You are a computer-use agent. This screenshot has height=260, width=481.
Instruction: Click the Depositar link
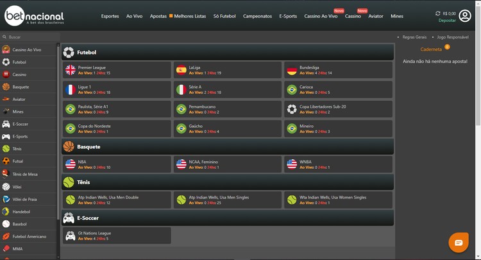pos(447,21)
